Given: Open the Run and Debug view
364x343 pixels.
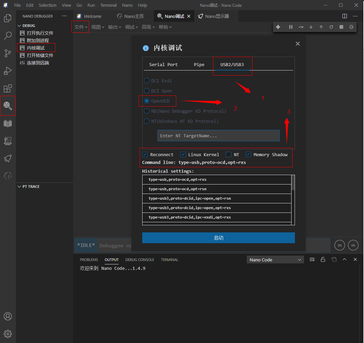Looking at the screenshot, I should pos(8,71).
